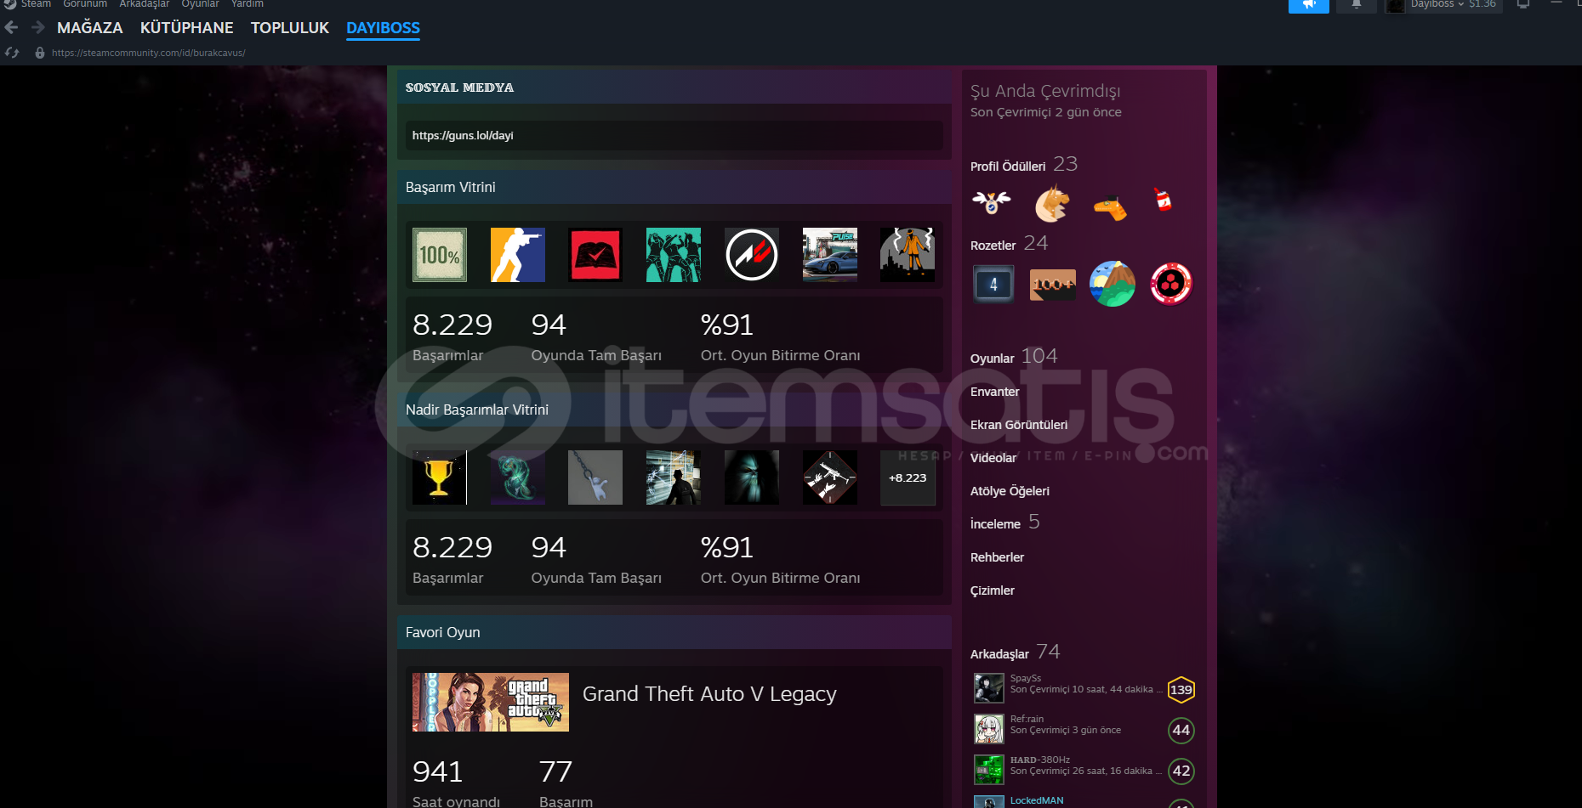
Task: Open the Çizimler artwork link
Action: click(x=993, y=590)
